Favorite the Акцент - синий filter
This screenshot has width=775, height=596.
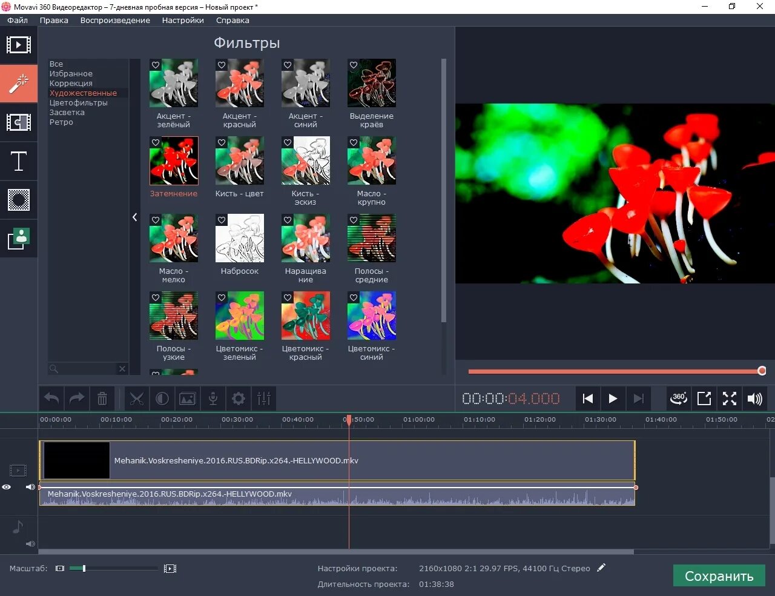coord(288,65)
